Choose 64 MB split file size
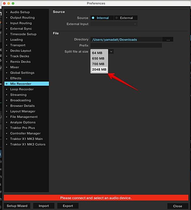Screen dimensions: 191x210 point(99,53)
